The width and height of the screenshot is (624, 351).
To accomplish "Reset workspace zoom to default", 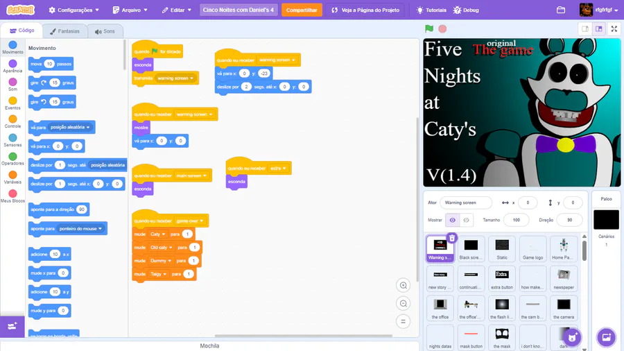I will (x=403, y=322).
